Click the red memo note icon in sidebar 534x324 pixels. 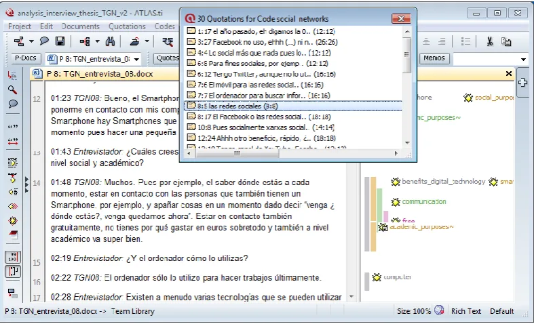(x=13, y=235)
